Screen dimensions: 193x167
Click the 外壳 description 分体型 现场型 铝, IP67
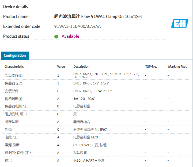point(90,130)
